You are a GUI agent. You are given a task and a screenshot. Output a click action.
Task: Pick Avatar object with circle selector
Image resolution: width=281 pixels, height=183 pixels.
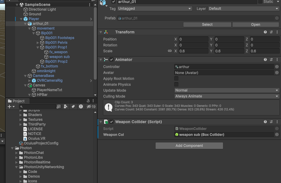(x=277, y=73)
